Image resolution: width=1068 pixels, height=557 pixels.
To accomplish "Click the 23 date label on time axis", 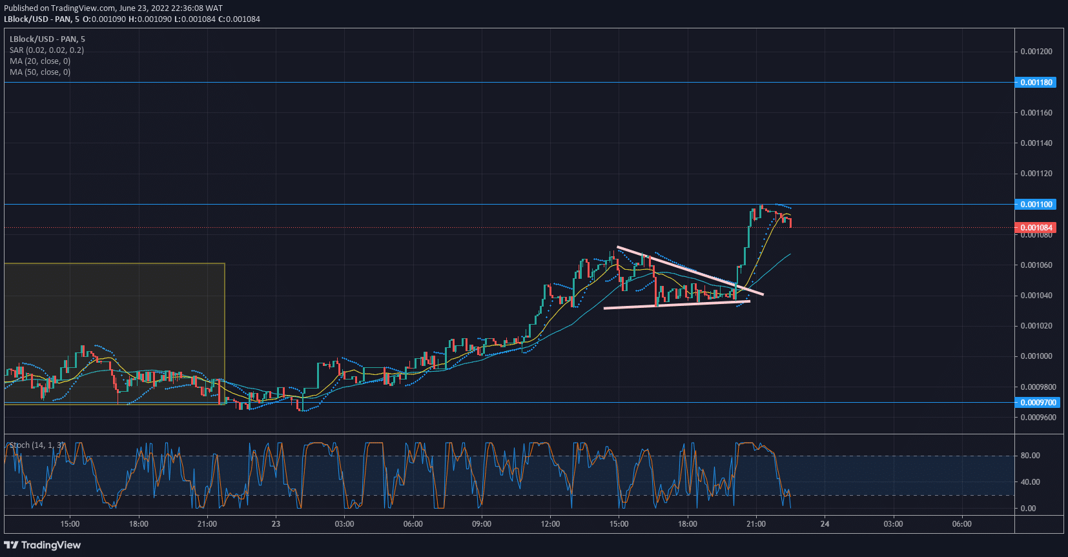I will coord(276,524).
